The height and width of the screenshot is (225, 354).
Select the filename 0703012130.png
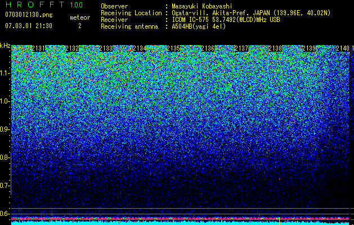29,15
